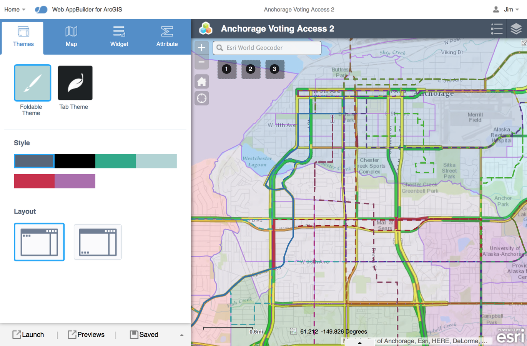Click the coordinate widget icon

[293, 331]
